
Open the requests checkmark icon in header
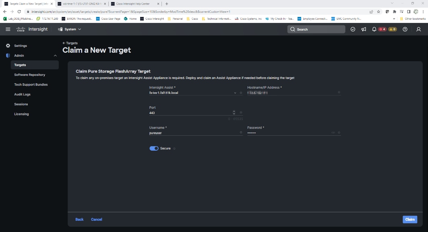(353, 29)
